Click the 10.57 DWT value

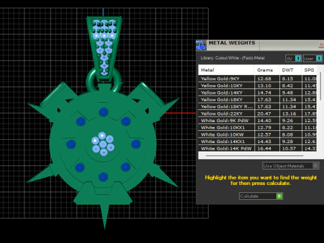point(289,148)
